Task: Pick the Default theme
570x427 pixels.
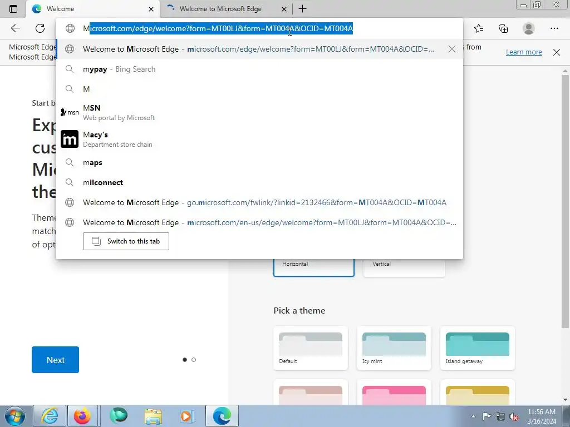Action: tap(311, 348)
